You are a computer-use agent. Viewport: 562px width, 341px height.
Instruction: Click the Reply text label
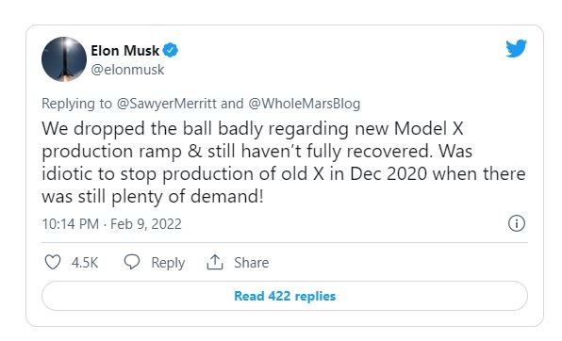pyautogui.click(x=168, y=263)
